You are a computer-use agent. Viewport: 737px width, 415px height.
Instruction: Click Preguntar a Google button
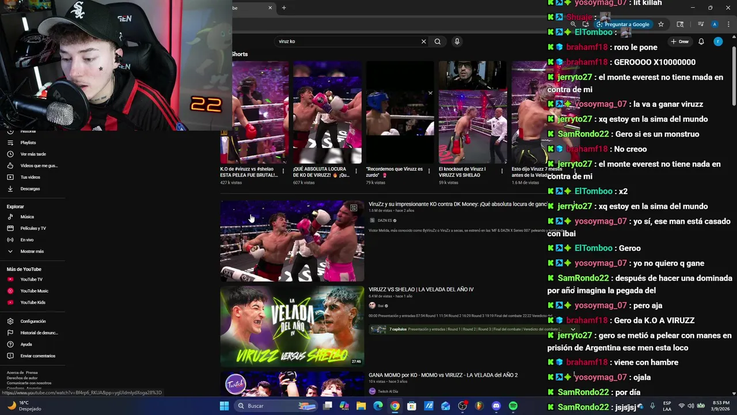pos(623,24)
